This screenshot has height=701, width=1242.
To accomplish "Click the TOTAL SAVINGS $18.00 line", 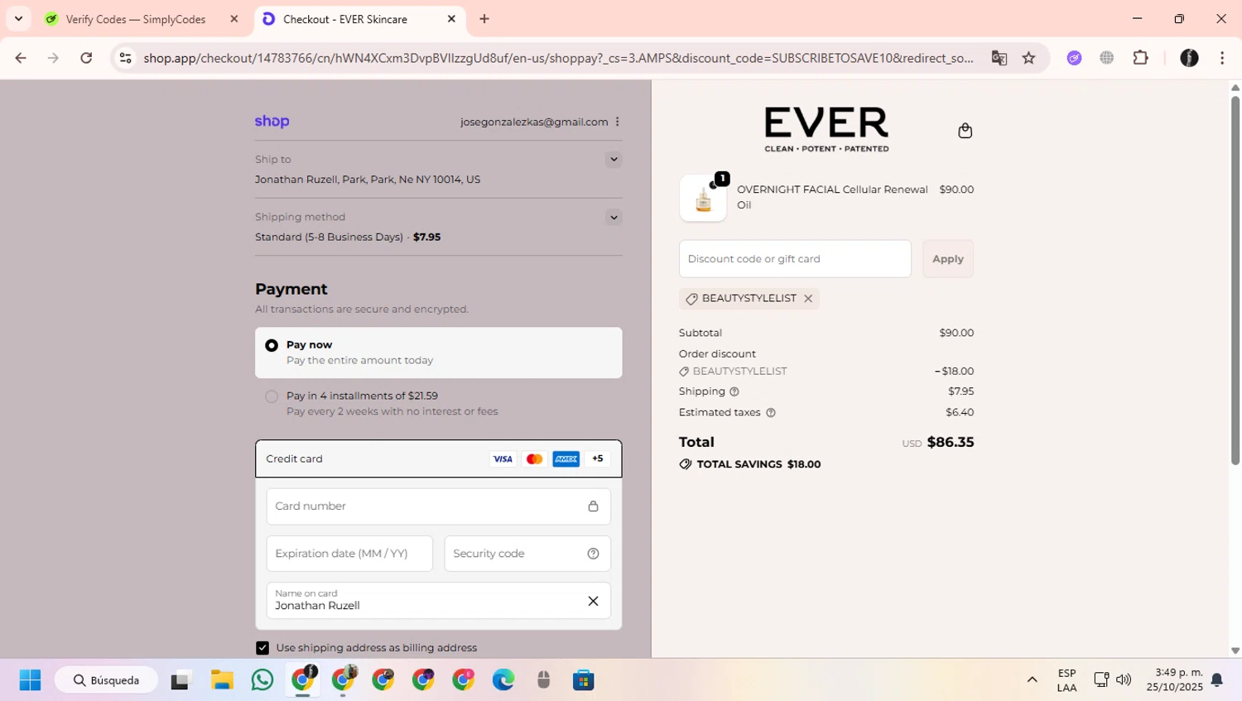I will tap(750, 464).
